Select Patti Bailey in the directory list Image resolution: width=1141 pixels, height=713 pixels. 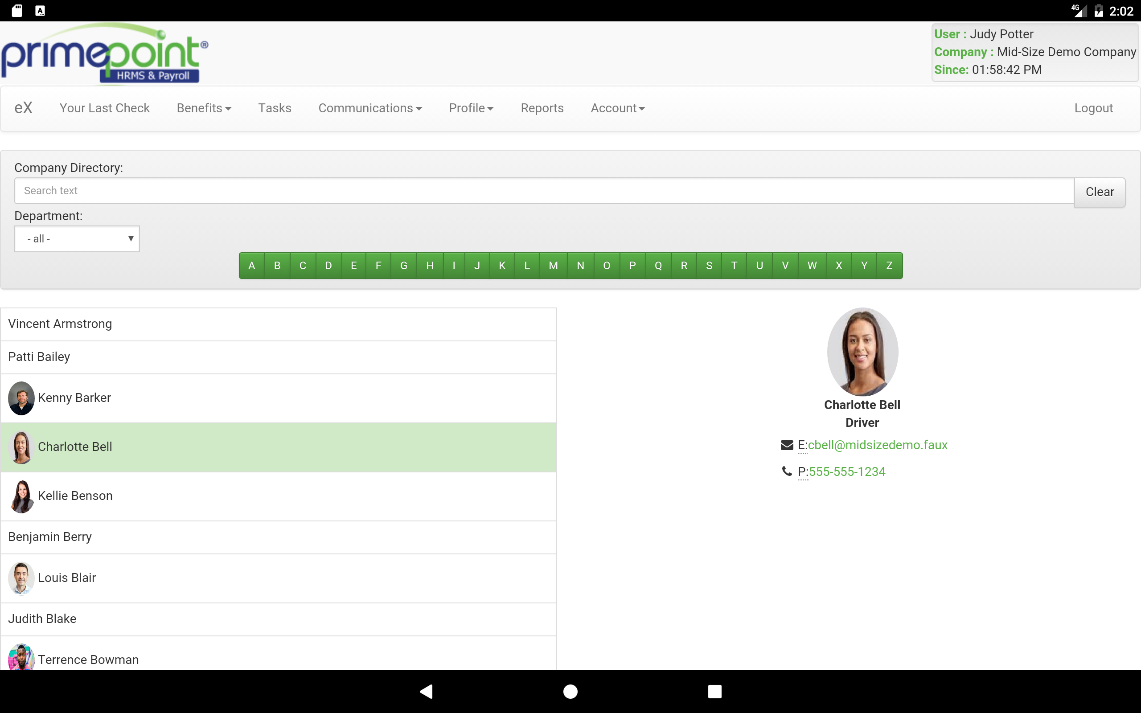pyautogui.click(x=279, y=357)
